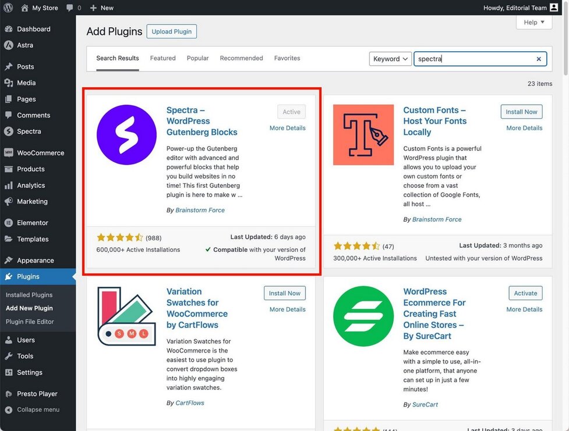Screen dimensions: 569x431
Task: Click the Upload Plugin button
Action: 171,31
